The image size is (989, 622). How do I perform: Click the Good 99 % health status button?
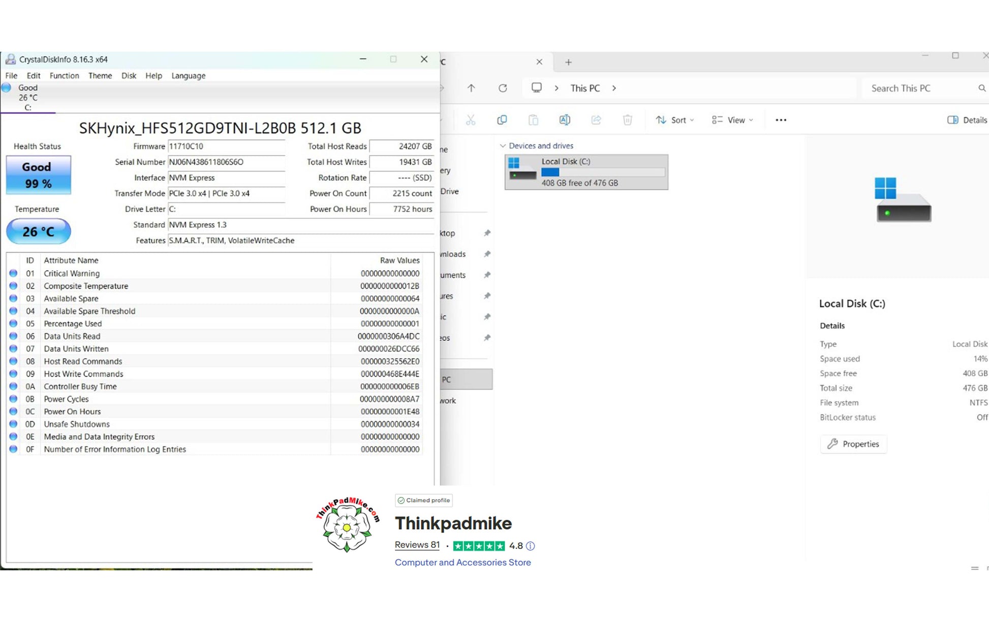tap(38, 175)
